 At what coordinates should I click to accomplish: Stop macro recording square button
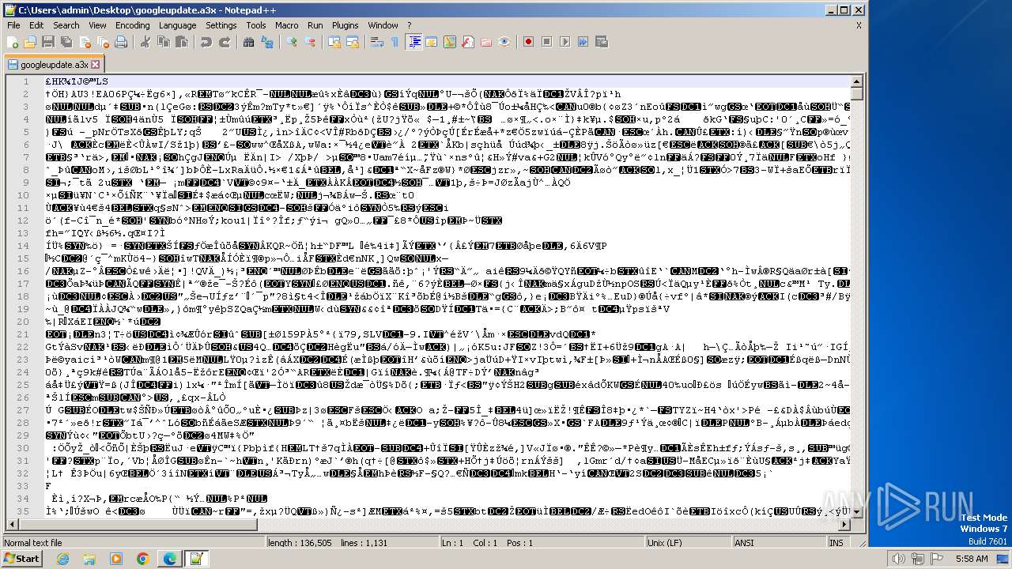point(546,42)
